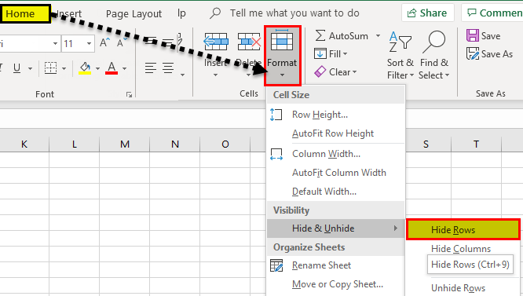The height and width of the screenshot is (296, 523).
Task: Click the Fill down icon
Action: [x=320, y=53]
